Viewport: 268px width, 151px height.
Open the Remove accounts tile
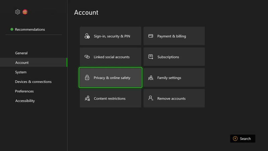pos(174,98)
